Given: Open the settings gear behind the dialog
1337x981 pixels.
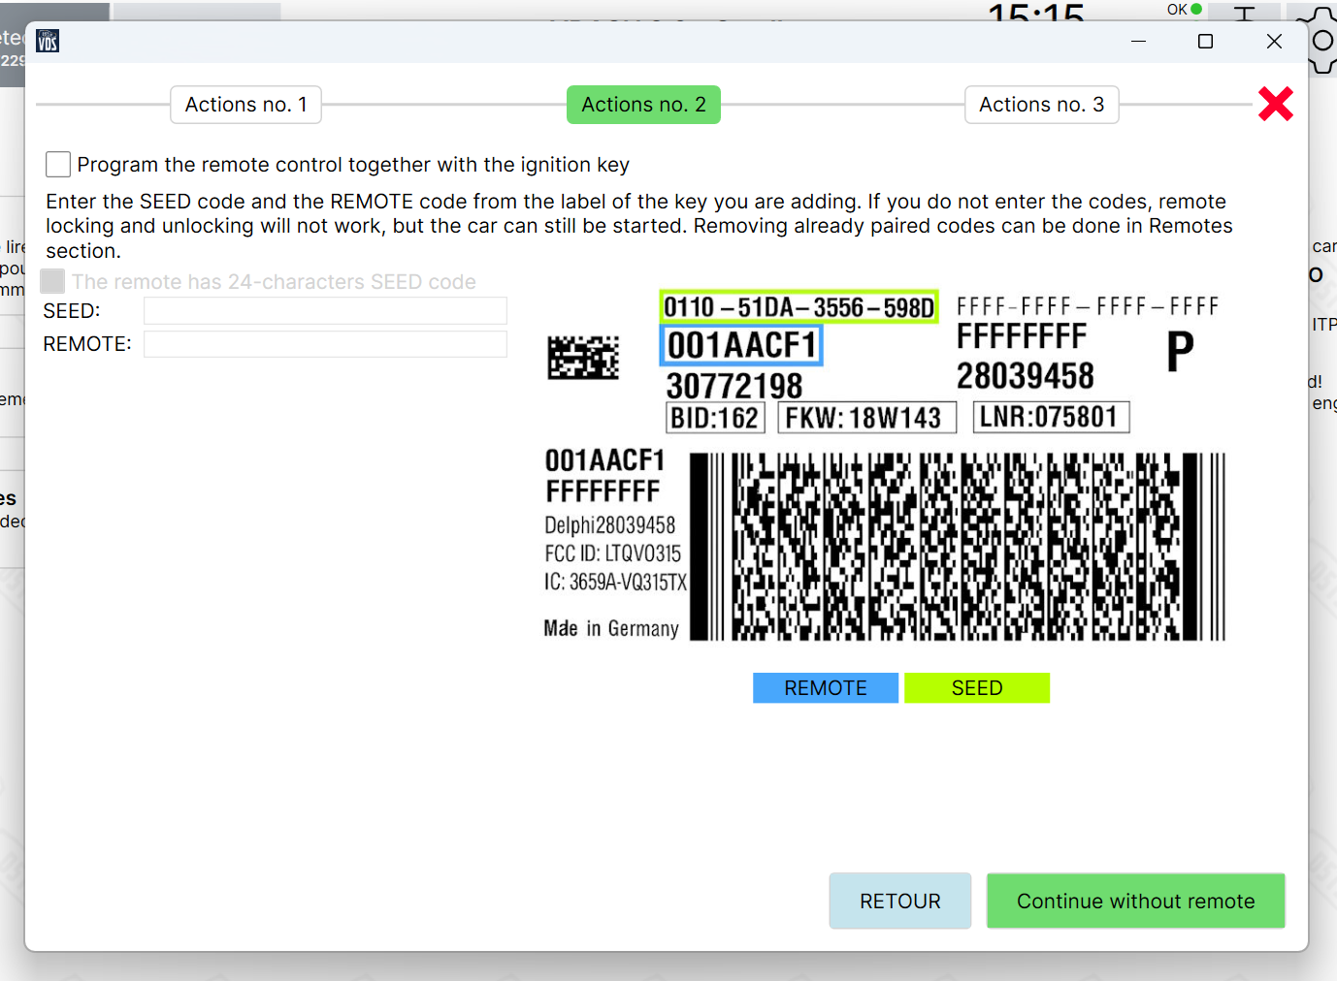Looking at the screenshot, I should pos(1322,41).
